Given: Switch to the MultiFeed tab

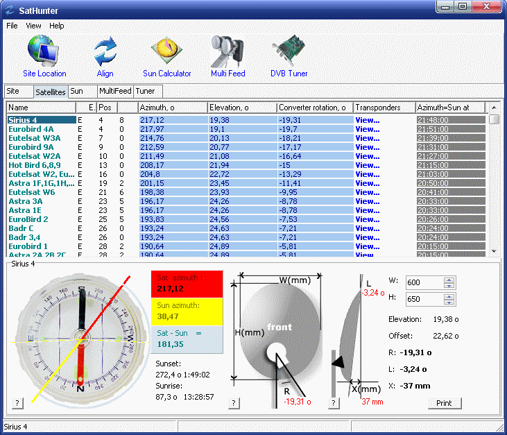Looking at the screenshot, I should (115, 91).
